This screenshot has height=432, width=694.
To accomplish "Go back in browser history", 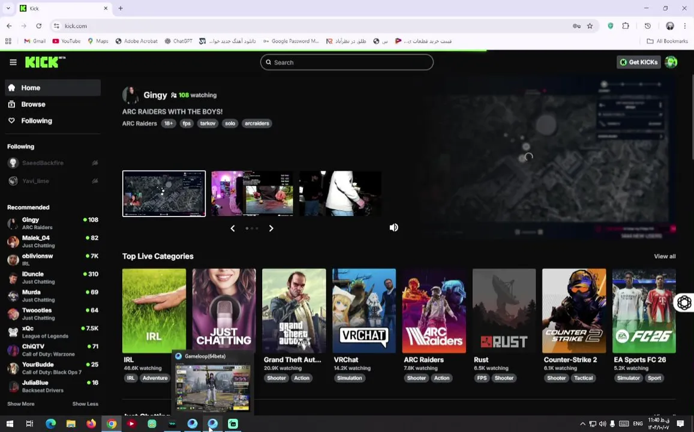I will tap(9, 26).
